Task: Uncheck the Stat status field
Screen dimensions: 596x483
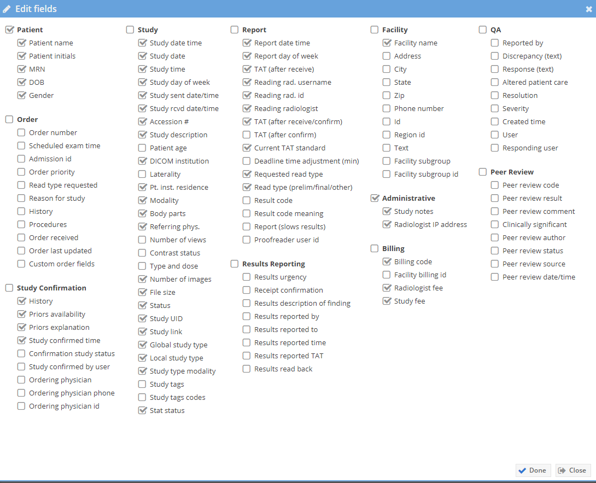Action: [143, 410]
